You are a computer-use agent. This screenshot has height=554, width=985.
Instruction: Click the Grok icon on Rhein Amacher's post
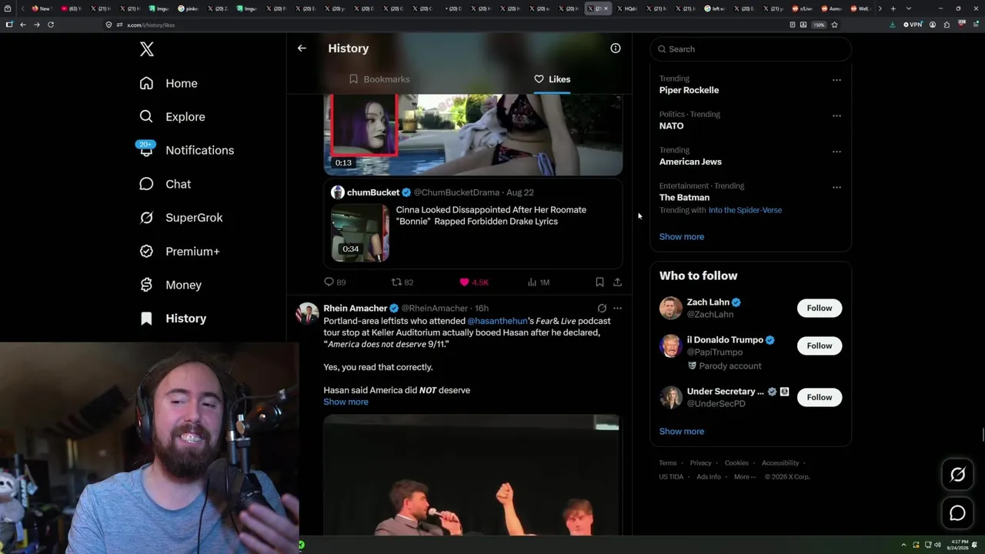(602, 309)
